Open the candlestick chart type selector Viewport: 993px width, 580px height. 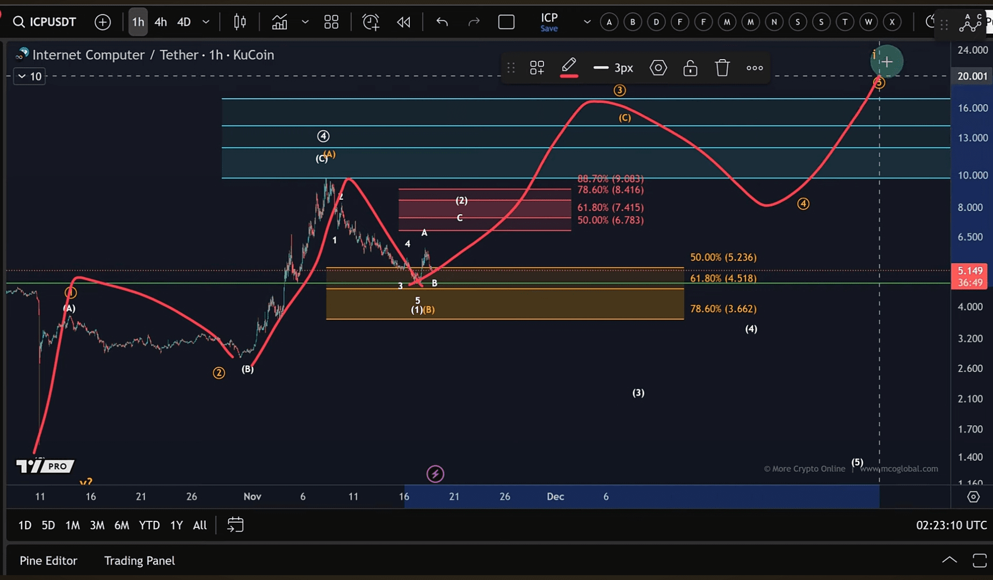pos(240,22)
